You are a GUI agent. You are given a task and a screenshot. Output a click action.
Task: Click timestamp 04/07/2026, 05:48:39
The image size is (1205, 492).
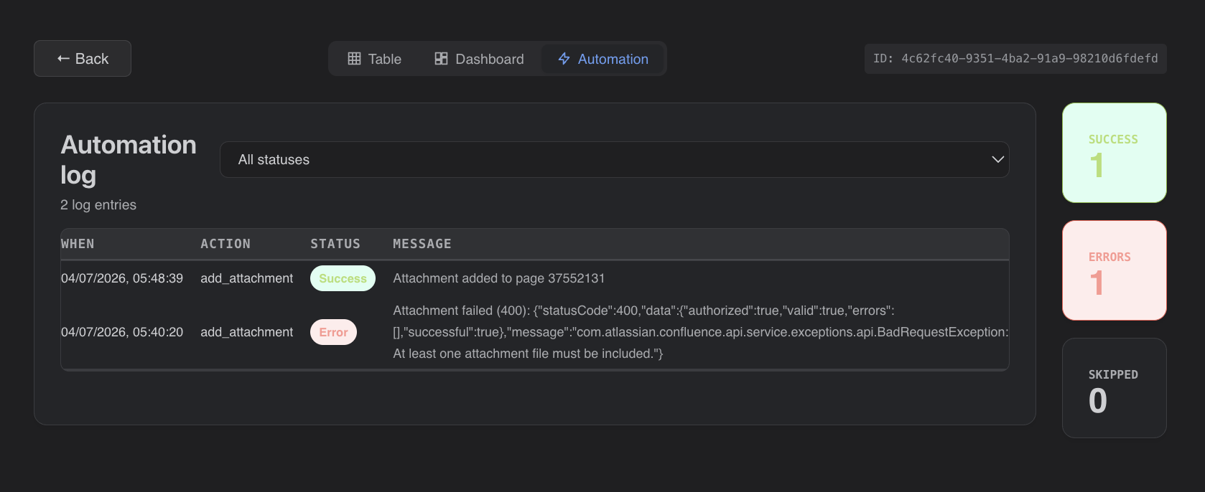click(122, 278)
